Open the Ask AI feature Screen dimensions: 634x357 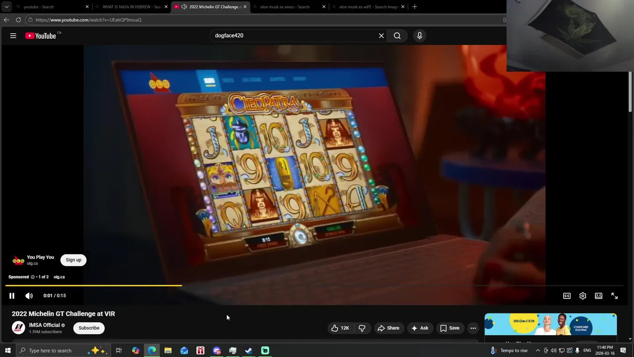tap(420, 328)
